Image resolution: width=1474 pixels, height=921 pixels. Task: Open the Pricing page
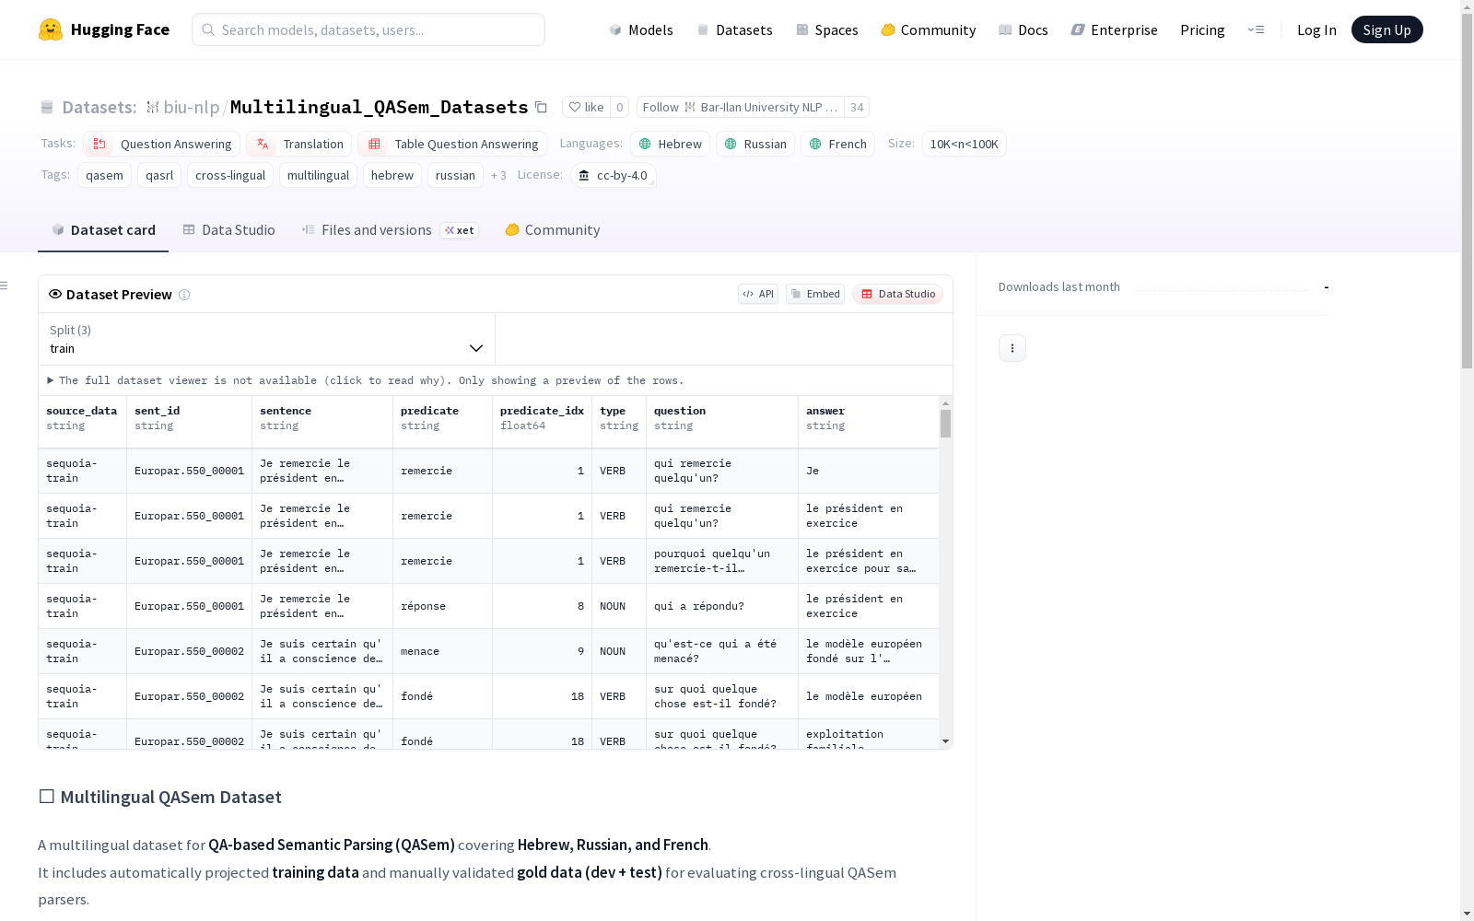point(1202,29)
